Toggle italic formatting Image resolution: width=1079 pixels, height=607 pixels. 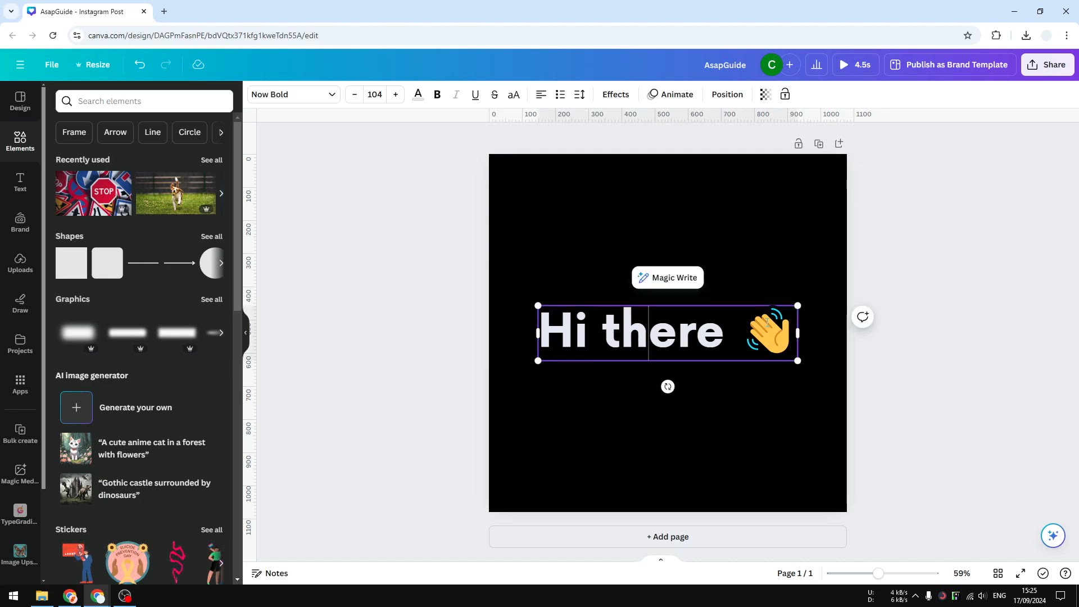tap(456, 94)
